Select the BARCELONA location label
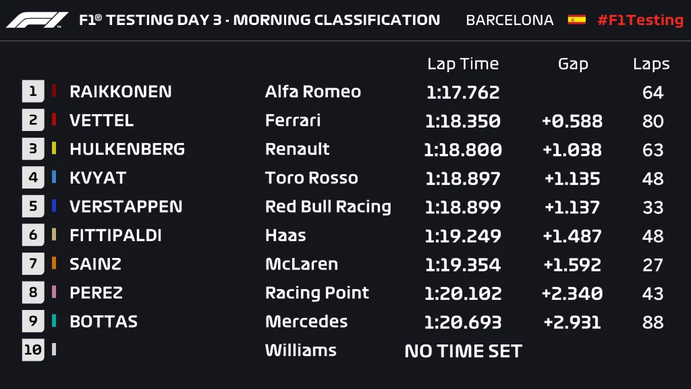 (509, 20)
